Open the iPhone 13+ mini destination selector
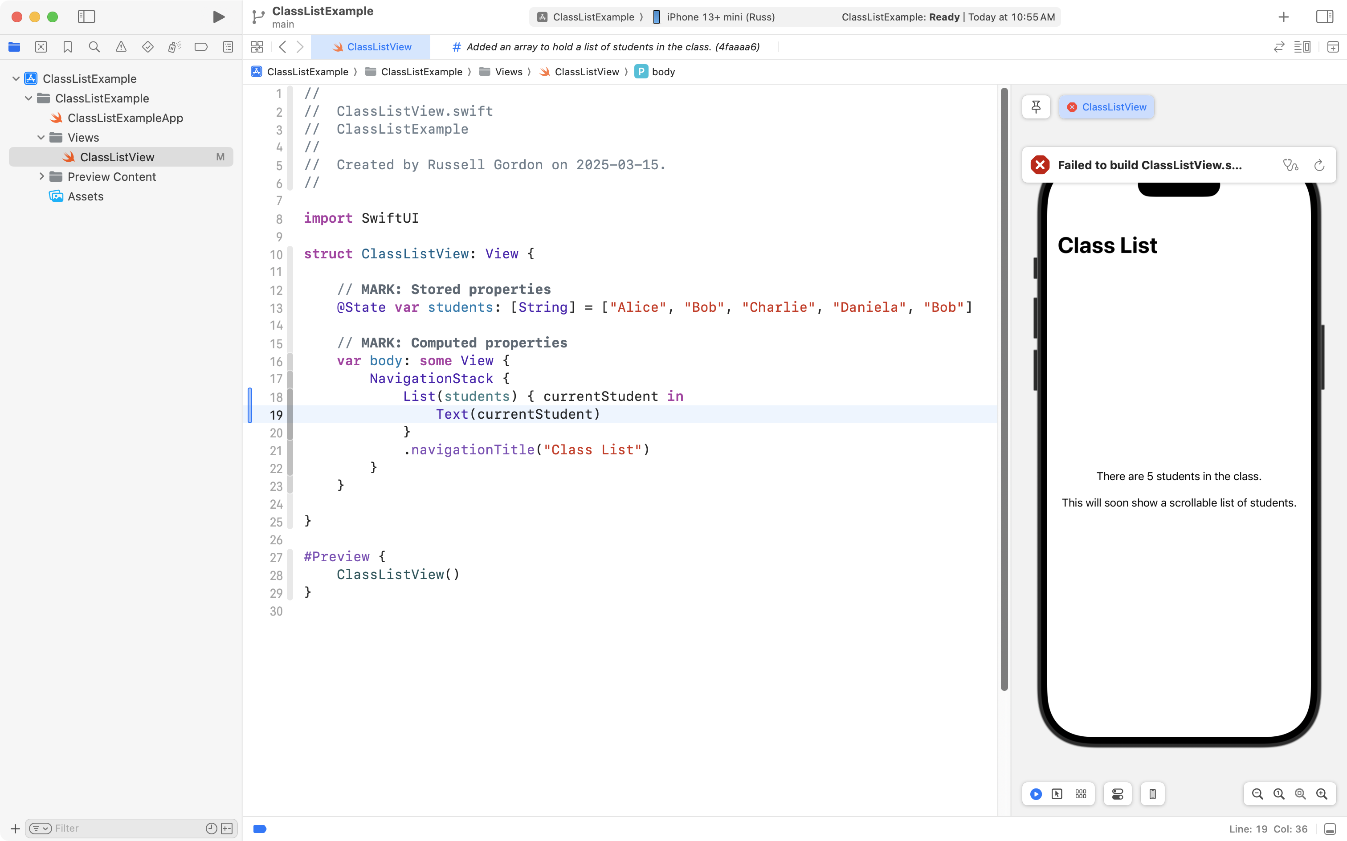This screenshot has width=1347, height=841. click(x=720, y=16)
